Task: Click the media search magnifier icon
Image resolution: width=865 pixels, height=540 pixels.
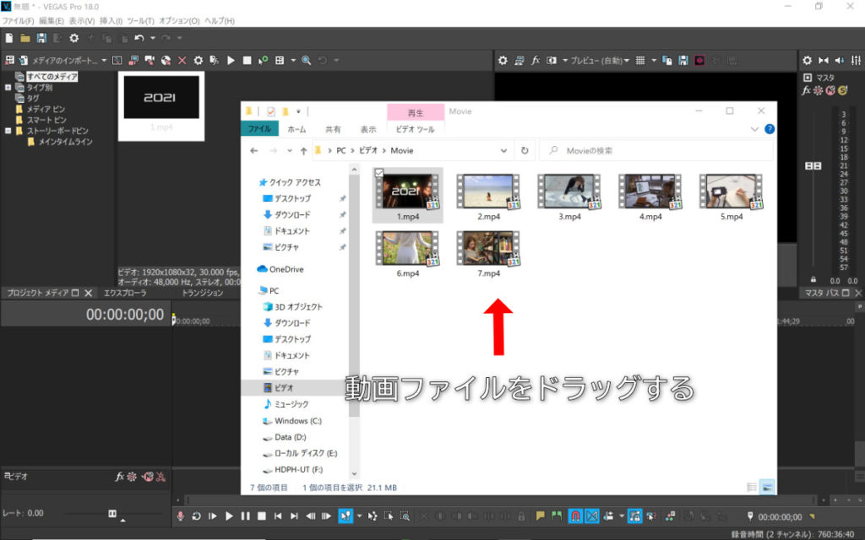Action: click(x=306, y=61)
